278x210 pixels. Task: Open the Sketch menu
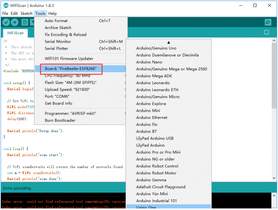pos(26,14)
